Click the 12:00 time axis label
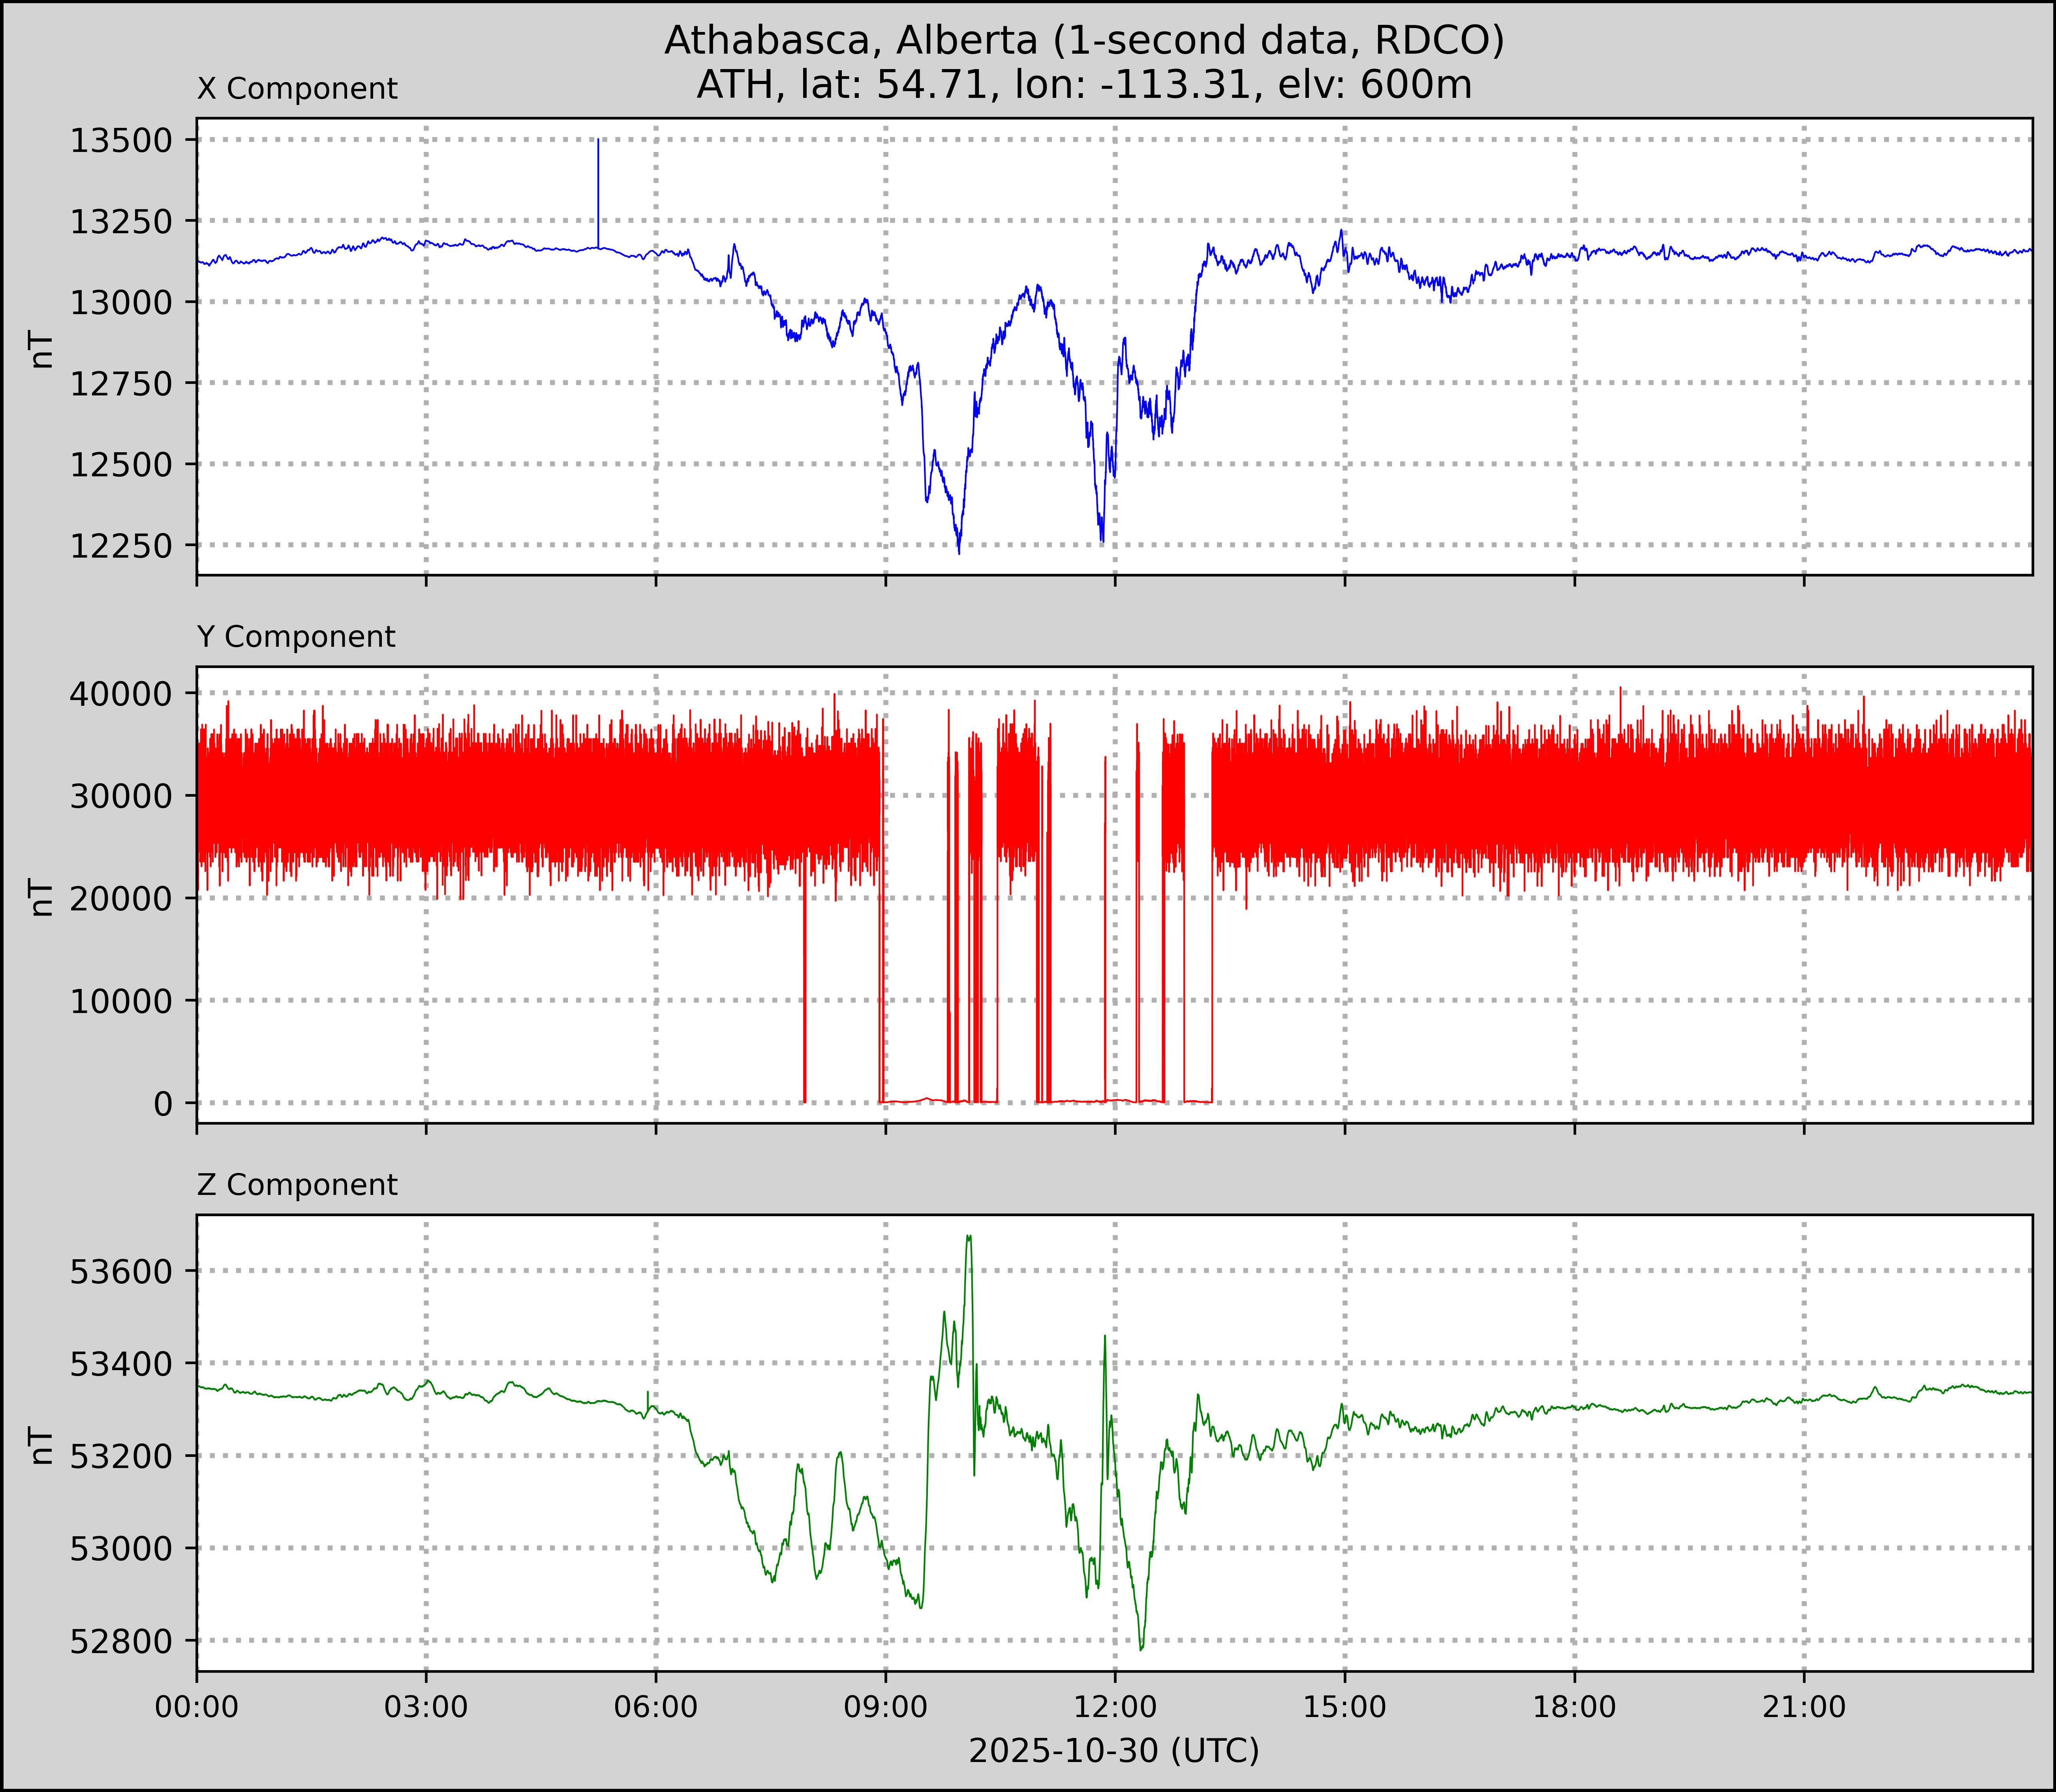The image size is (2056, 1792). (1115, 1707)
